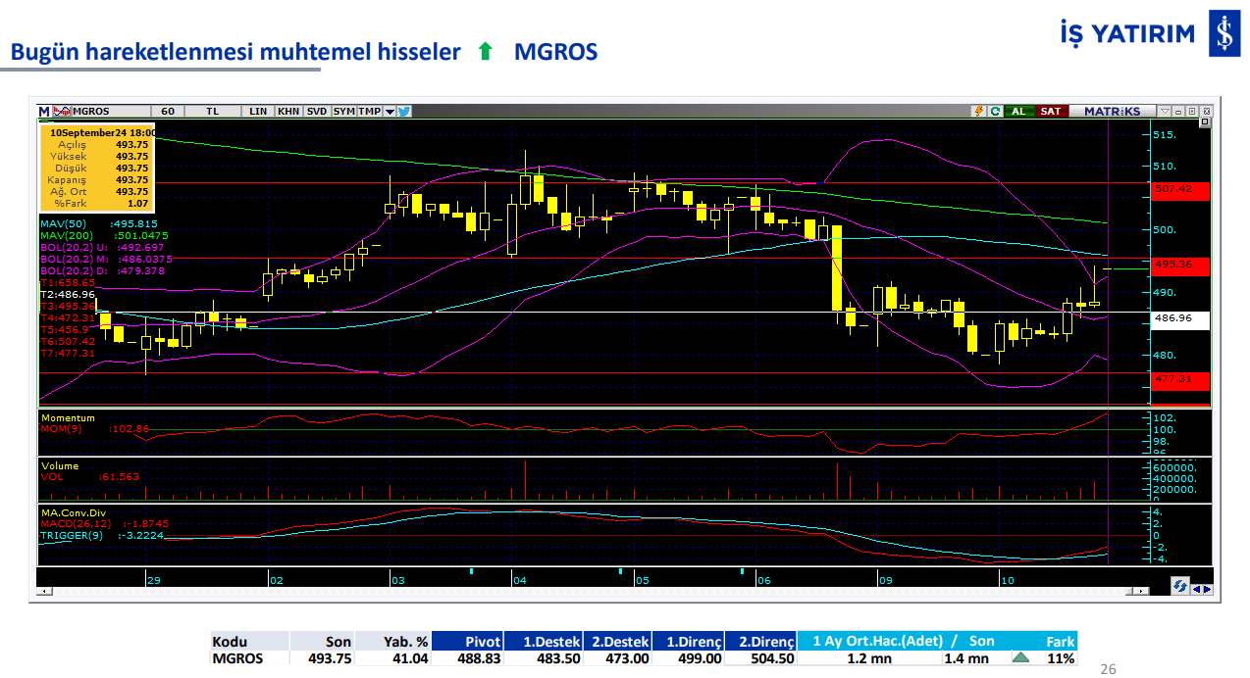Click the Twitter bird icon
Image resolution: width=1250 pixels, height=678 pixels.
pos(404,112)
